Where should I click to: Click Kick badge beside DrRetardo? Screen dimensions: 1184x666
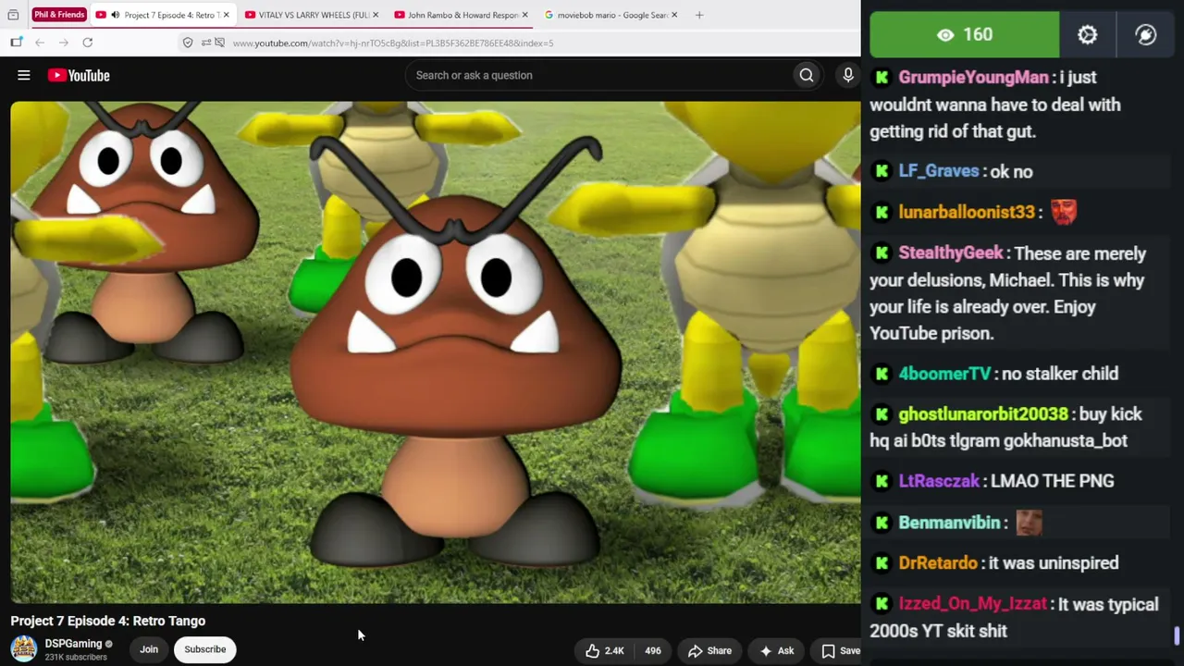coord(882,563)
